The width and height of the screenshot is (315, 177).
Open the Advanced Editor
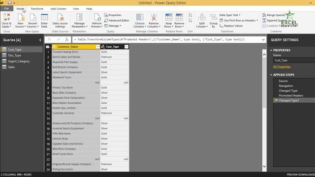click(117, 21)
